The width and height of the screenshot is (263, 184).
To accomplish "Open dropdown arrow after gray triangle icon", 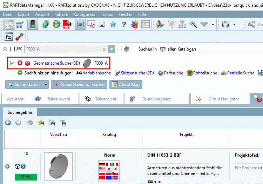I will [x=213, y=25].
